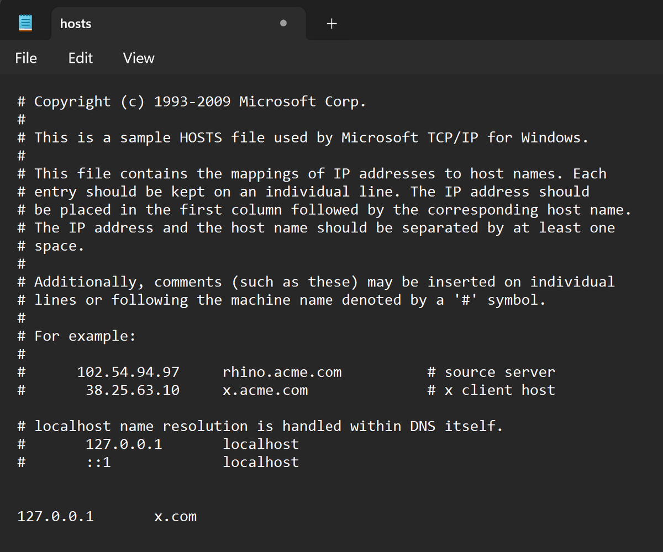Click localhost next to commented 127.0.0.1
This screenshot has height=552, width=663.
(261, 444)
